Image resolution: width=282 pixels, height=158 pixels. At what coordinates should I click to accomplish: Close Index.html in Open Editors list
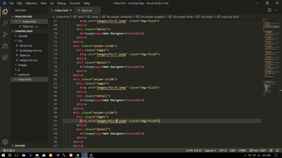pos(16,22)
